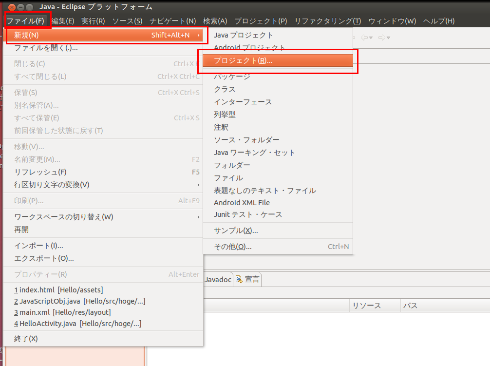
Task: Open the ナビゲート(N) menu
Action: tap(173, 21)
